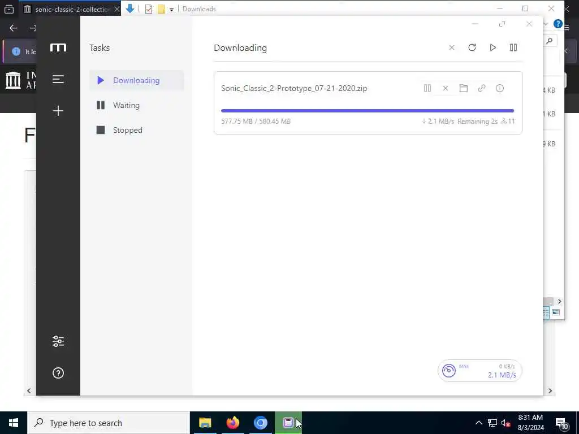Image resolution: width=579 pixels, height=434 pixels.
Task: Open Firefox from the taskbar
Action: click(232, 423)
